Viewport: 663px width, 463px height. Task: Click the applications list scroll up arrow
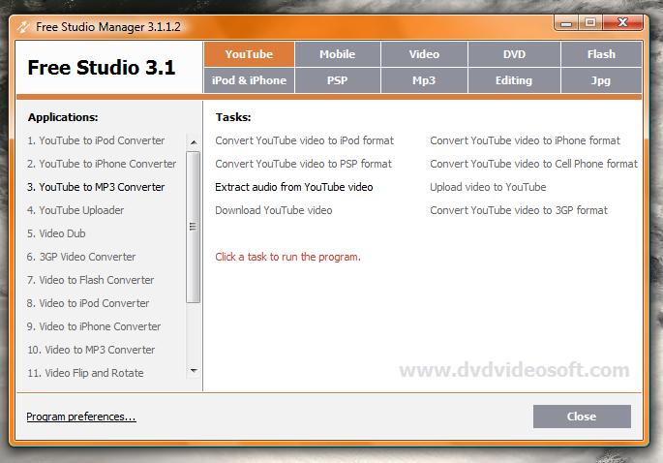[x=194, y=142]
